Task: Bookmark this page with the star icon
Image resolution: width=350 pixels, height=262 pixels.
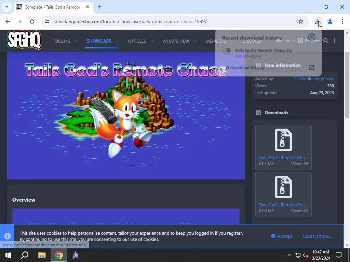Action: point(301,21)
